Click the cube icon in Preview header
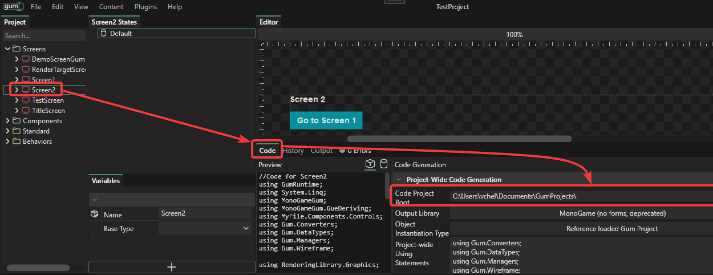This screenshot has width=713, height=275. [x=370, y=164]
